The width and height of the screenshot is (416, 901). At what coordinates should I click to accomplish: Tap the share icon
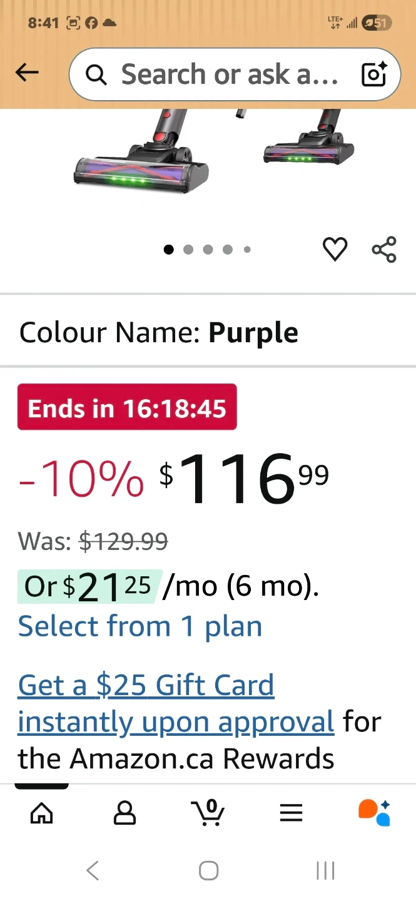pyautogui.click(x=384, y=250)
